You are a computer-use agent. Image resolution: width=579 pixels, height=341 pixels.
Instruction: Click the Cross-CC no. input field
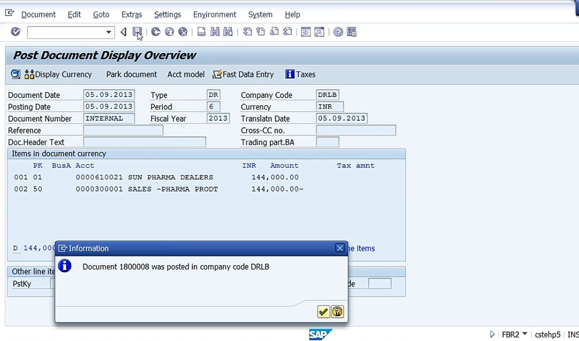point(356,130)
